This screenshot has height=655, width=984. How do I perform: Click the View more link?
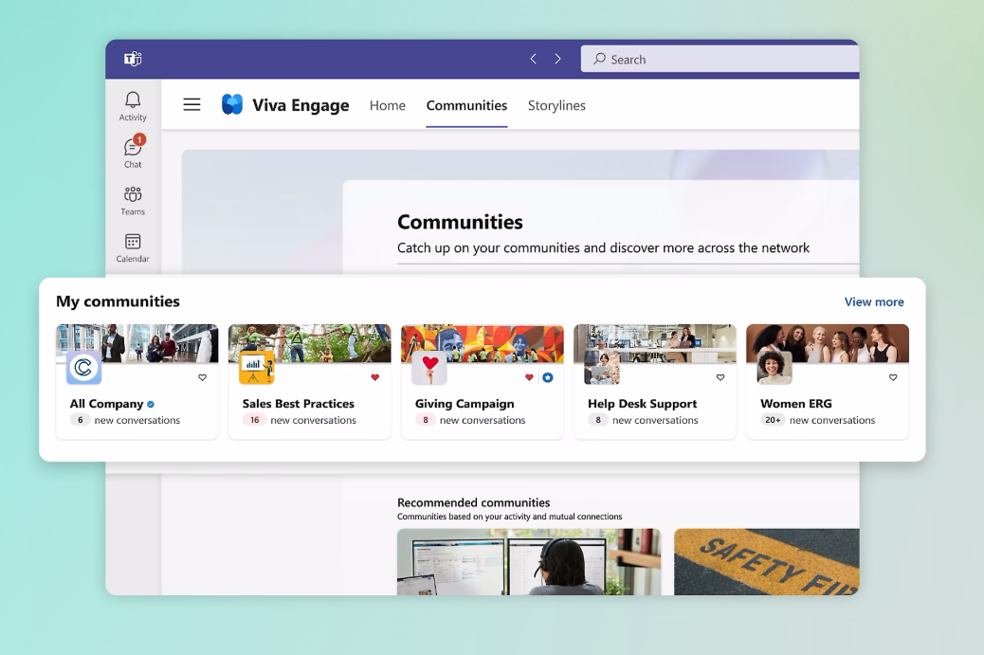[x=873, y=302]
